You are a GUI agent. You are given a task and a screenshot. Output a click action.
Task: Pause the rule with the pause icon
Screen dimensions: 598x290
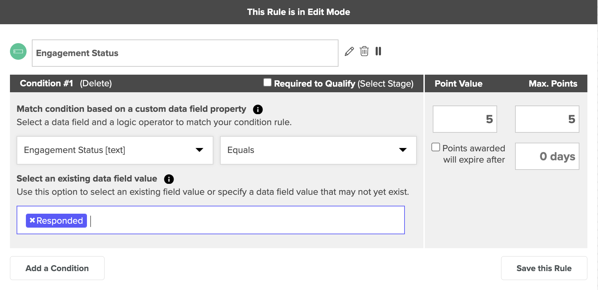click(x=378, y=51)
